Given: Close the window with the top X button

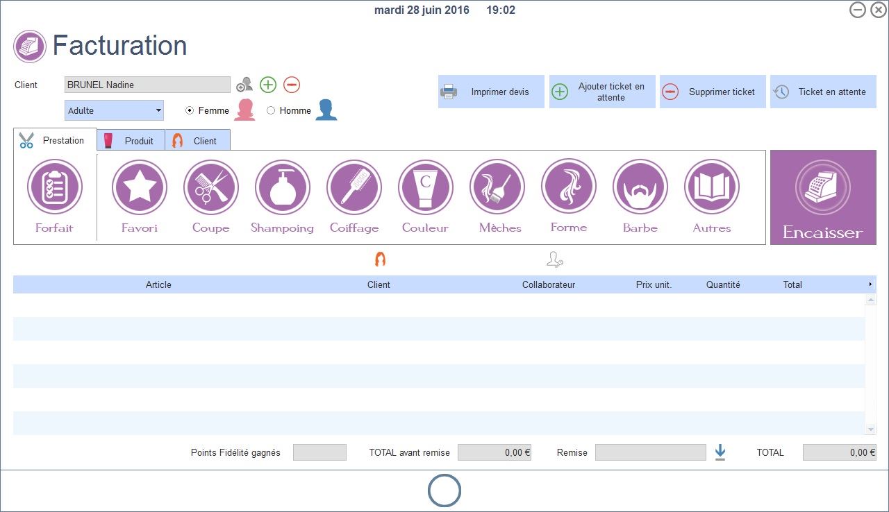Looking at the screenshot, I should (879, 10).
